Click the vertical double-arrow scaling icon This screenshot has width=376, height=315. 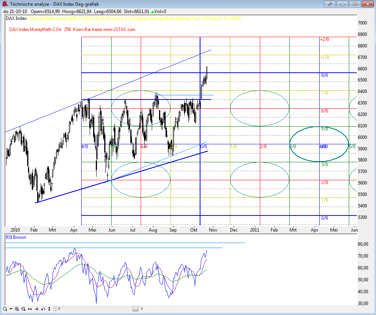click(x=49, y=309)
